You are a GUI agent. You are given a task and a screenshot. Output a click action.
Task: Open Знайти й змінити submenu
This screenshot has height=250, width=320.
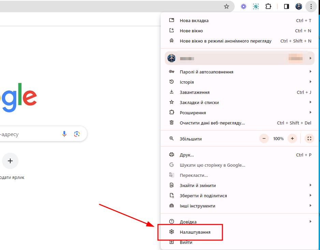[240, 185]
